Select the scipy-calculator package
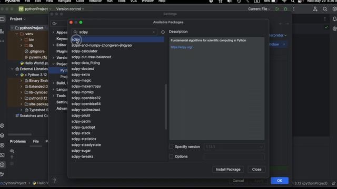Screen dimensions: 337x189 coord(84,51)
